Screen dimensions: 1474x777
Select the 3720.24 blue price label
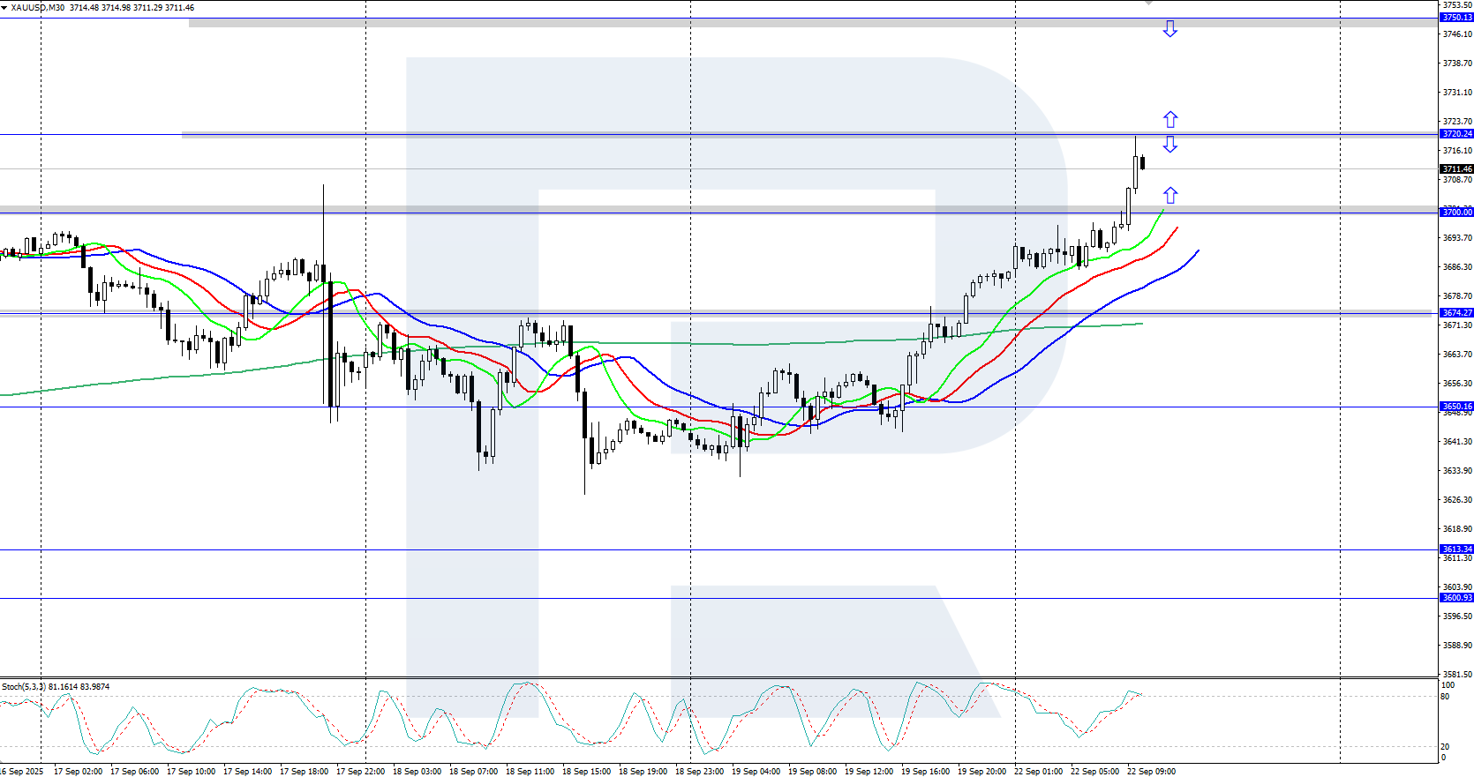point(1456,134)
